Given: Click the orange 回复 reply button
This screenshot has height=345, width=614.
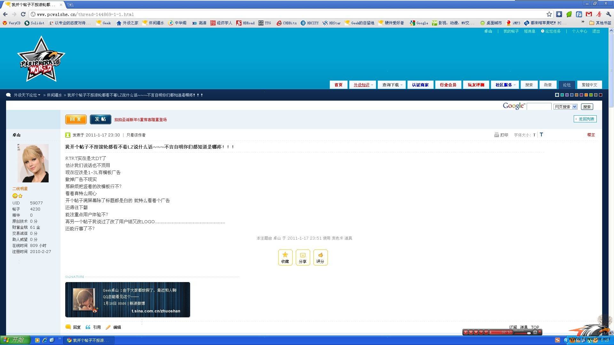Looking at the screenshot, I should tap(76, 119).
